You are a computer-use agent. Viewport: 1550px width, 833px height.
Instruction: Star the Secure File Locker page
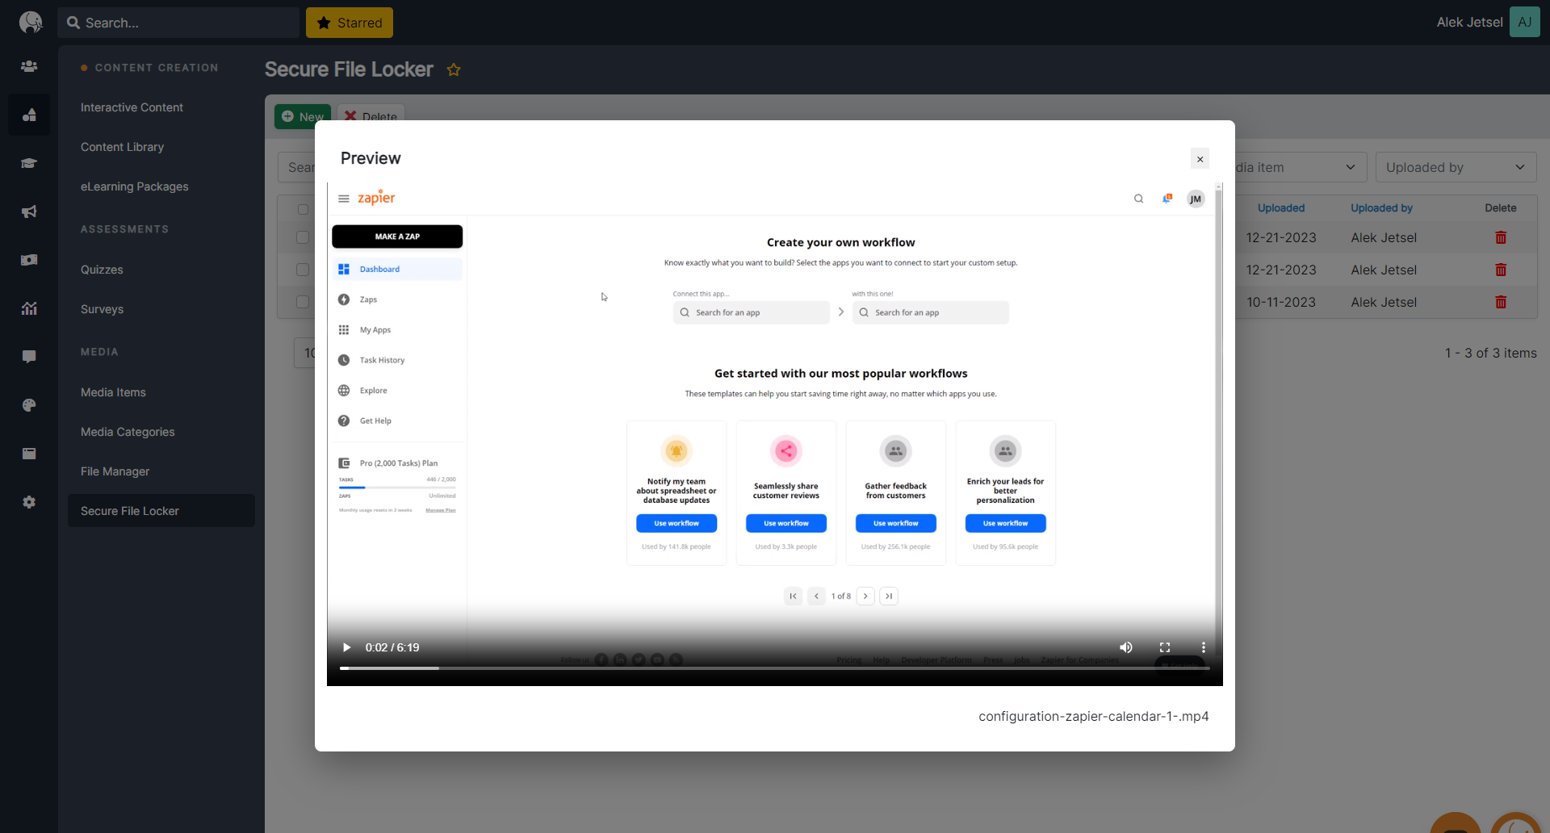[454, 69]
